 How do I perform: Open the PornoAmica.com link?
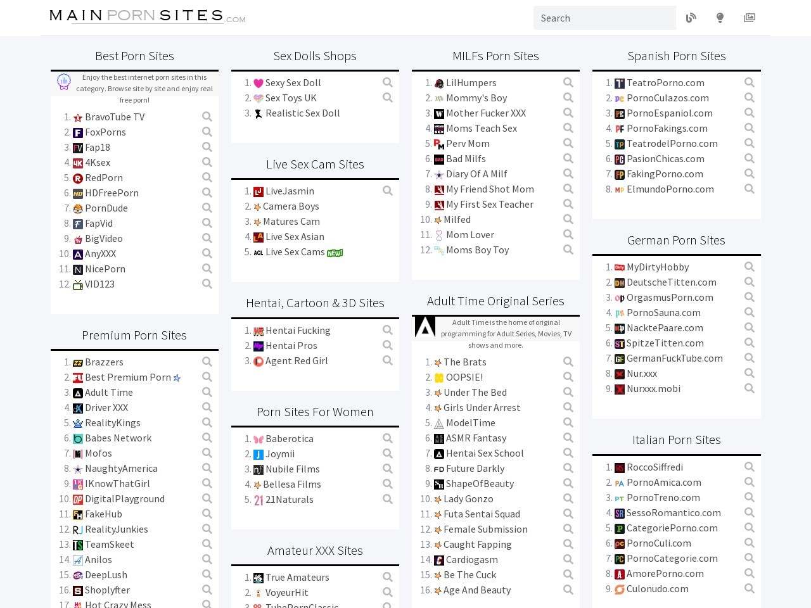(x=664, y=482)
